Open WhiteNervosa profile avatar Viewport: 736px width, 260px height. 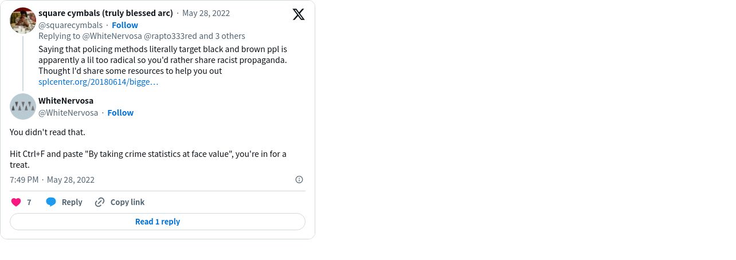point(23,107)
